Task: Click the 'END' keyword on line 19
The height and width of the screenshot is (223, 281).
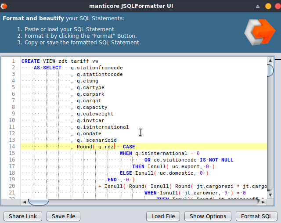Action: pos(112,180)
